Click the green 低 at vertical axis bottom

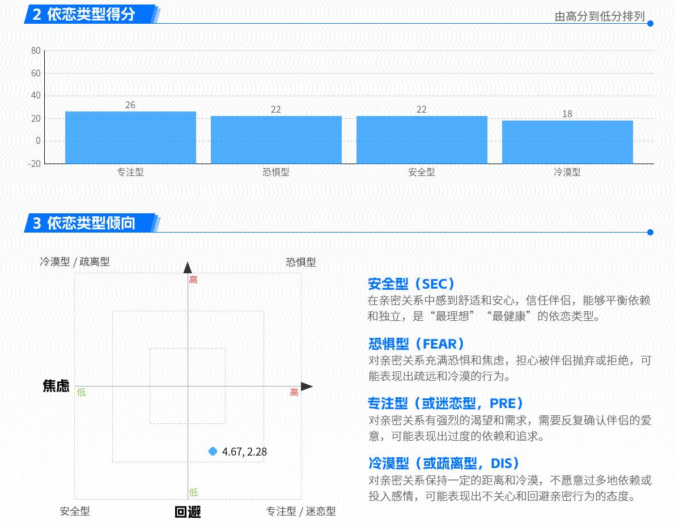point(194,493)
